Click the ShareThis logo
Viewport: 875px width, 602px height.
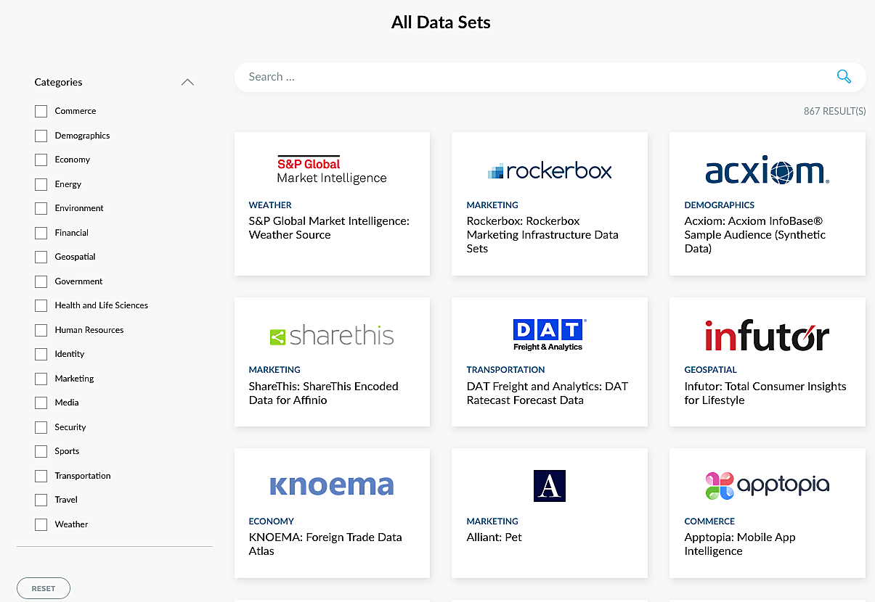coord(332,336)
